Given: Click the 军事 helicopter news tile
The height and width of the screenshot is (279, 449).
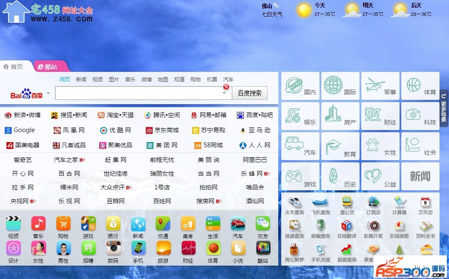Looking at the screenshot, I should pyautogui.click(x=380, y=86).
